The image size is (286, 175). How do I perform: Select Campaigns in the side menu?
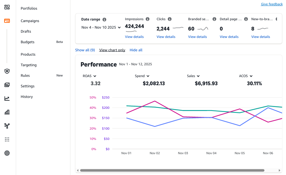30,21
